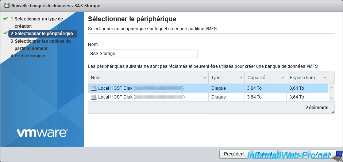The width and height of the screenshot is (343, 162).
Task: Open the Type column header dropdown
Action: [x=240, y=78]
